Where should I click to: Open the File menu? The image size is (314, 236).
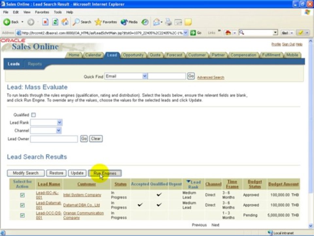coord(6,12)
